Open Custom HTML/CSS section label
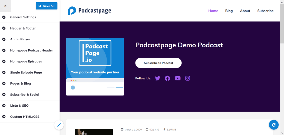 pyautogui.click(x=25, y=117)
